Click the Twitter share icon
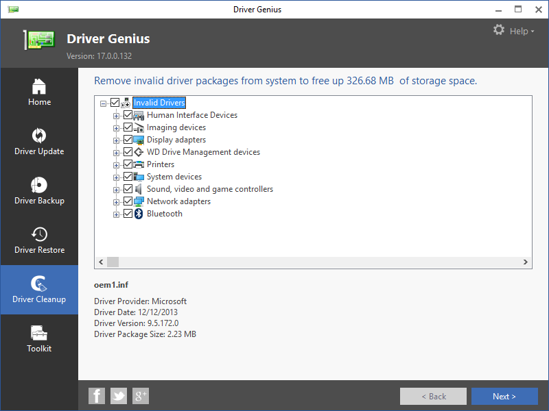 tap(119, 396)
